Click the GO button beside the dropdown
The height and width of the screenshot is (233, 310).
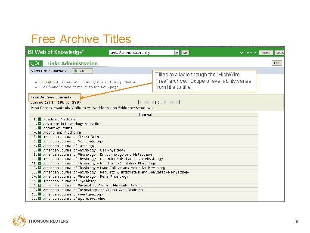pos(185,53)
